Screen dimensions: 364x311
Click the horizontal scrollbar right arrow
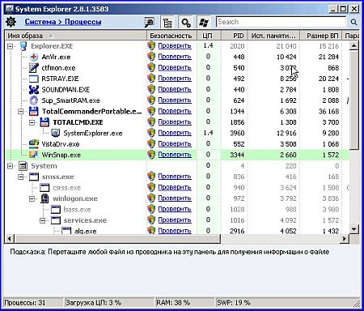(345, 239)
